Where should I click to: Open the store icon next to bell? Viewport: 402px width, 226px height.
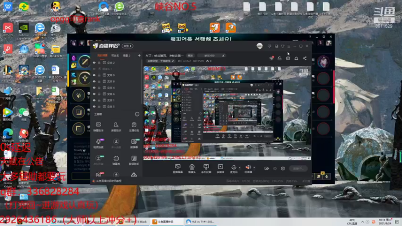click(288, 58)
